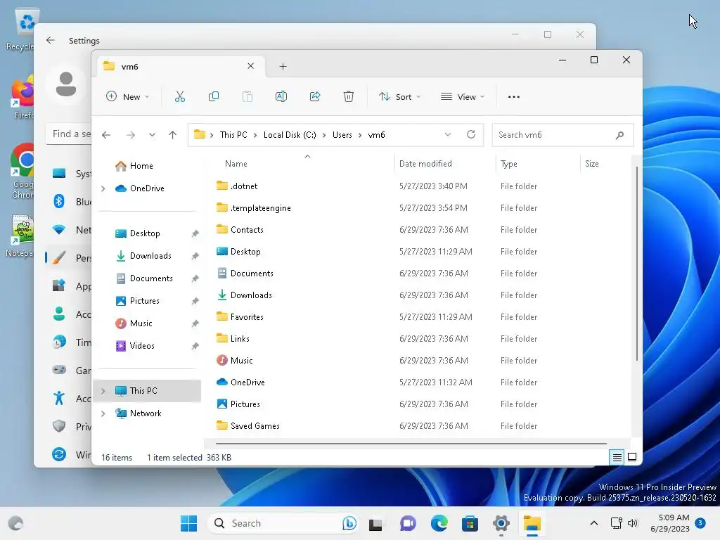This screenshot has height=540, width=720.
Task: Sort by Type column header
Action: (x=509, y=164)
